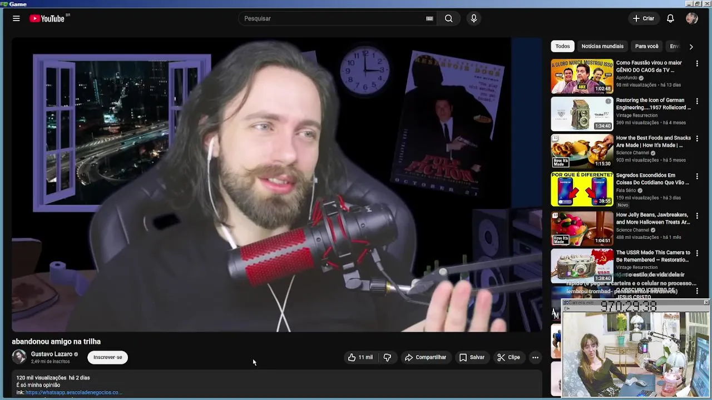Open the Criar create button
The width and height of the screenshot is (712, 400).
(x=644, y=18)
